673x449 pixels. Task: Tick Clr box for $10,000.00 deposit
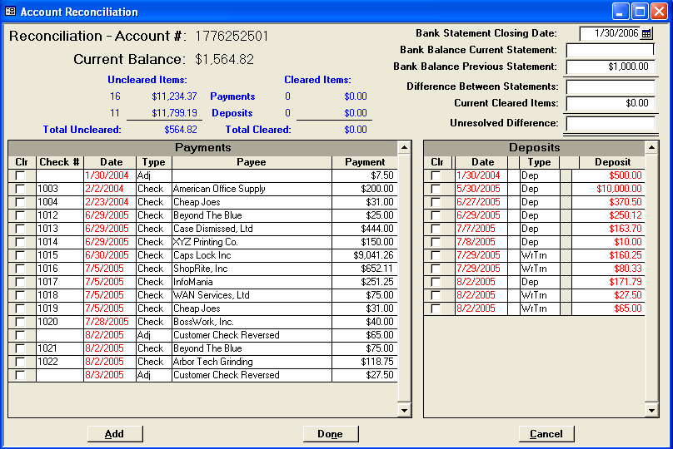[435, 189]
